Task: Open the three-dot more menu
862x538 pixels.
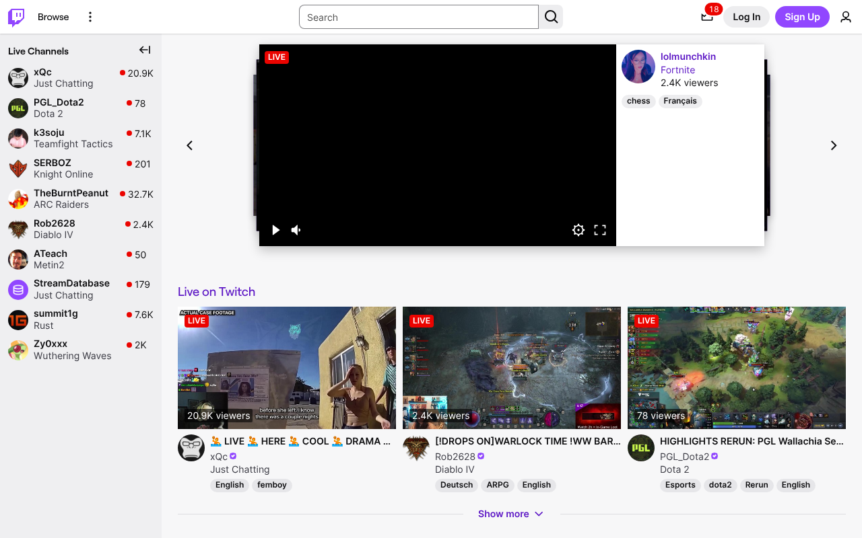Action: [90, 17]
